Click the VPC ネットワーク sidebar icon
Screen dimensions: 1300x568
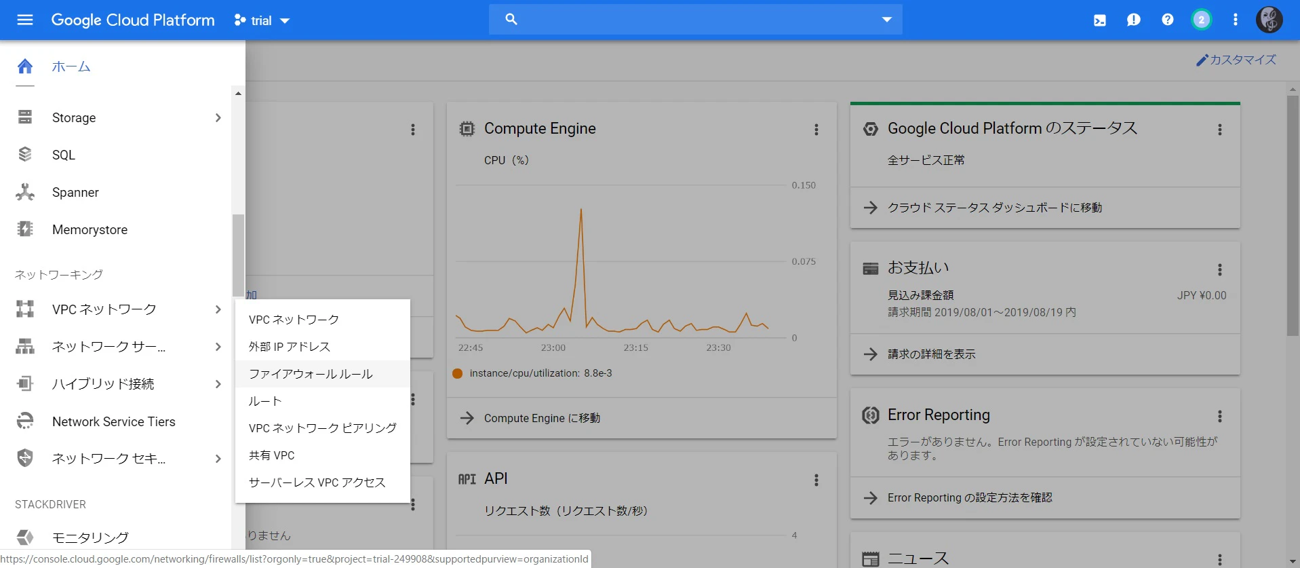25,309
